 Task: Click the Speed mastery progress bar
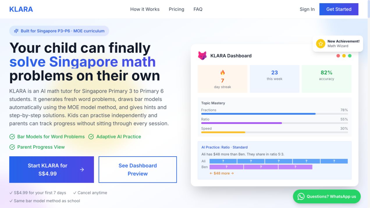pos(275,132)
